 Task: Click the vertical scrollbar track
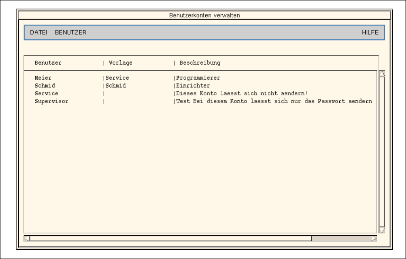pos(382,150)
